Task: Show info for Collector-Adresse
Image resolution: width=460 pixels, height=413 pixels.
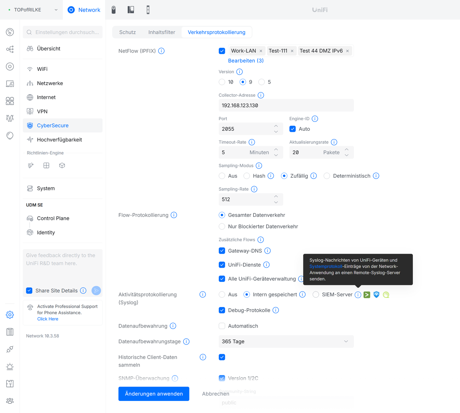Action: [261, 95]
